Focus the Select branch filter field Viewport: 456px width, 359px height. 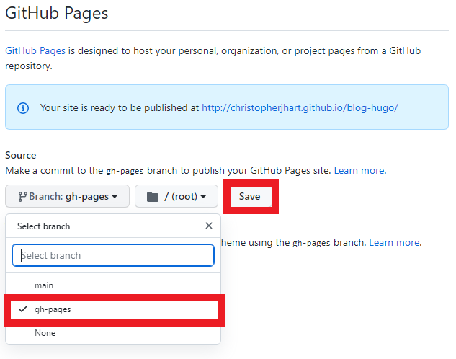(x=113, y=255)
